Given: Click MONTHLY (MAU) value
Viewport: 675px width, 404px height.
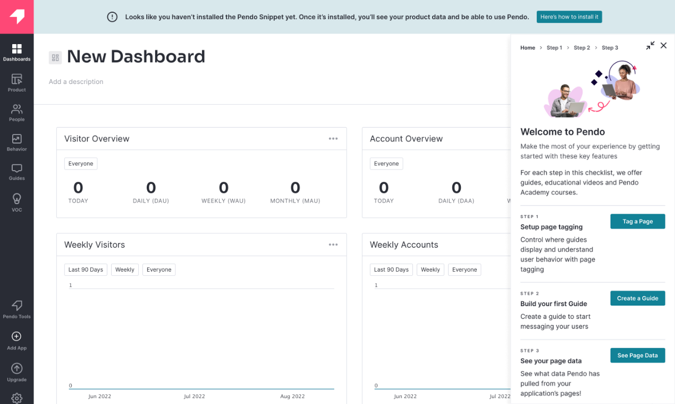Looking at the screenshot, I should point(295,188).
